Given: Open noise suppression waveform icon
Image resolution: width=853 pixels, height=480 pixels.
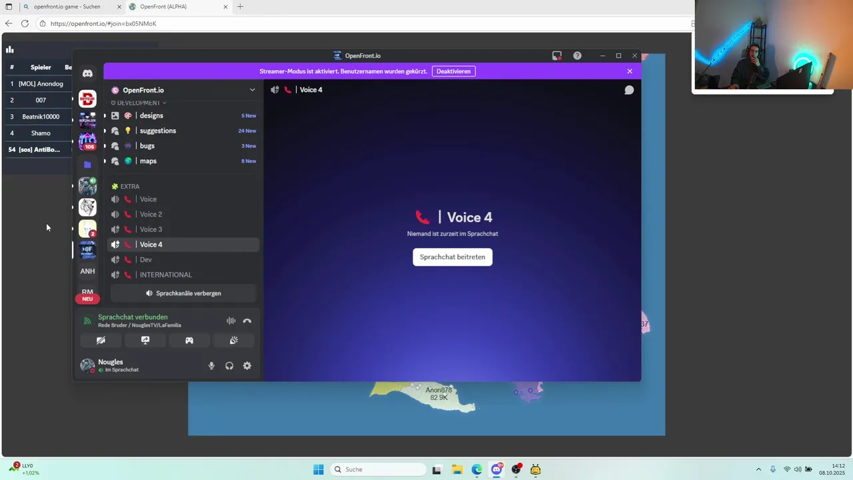Looking at the screenshot, I should pyautogui.click(x=231, y=321).
